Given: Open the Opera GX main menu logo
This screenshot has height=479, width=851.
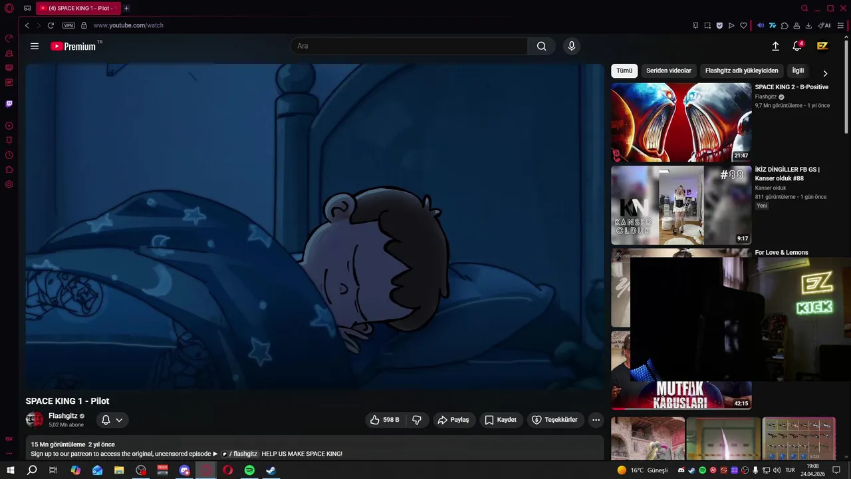Looking at the screenshot, I should click(x=9, y=8).
